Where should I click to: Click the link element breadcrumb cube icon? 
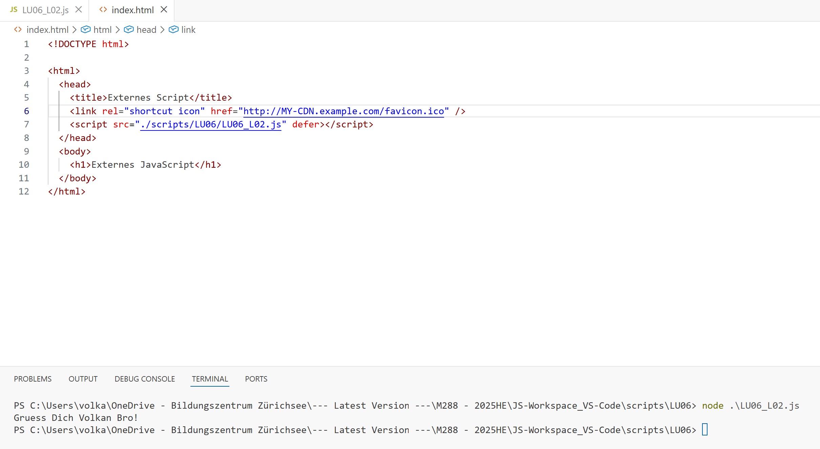click(x=173, y=30)
